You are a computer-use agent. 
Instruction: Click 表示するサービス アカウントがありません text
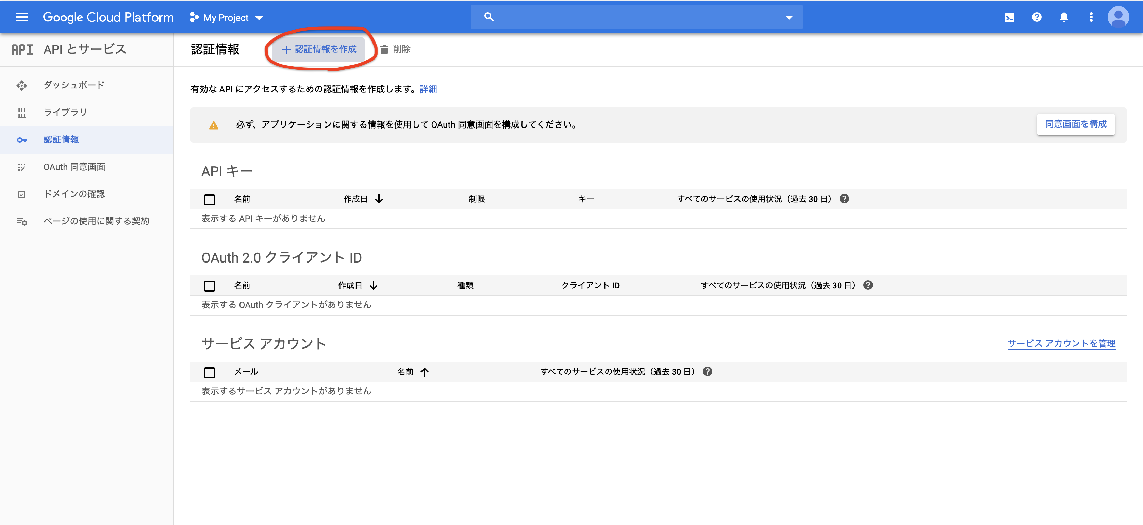(x=287, y=391)
